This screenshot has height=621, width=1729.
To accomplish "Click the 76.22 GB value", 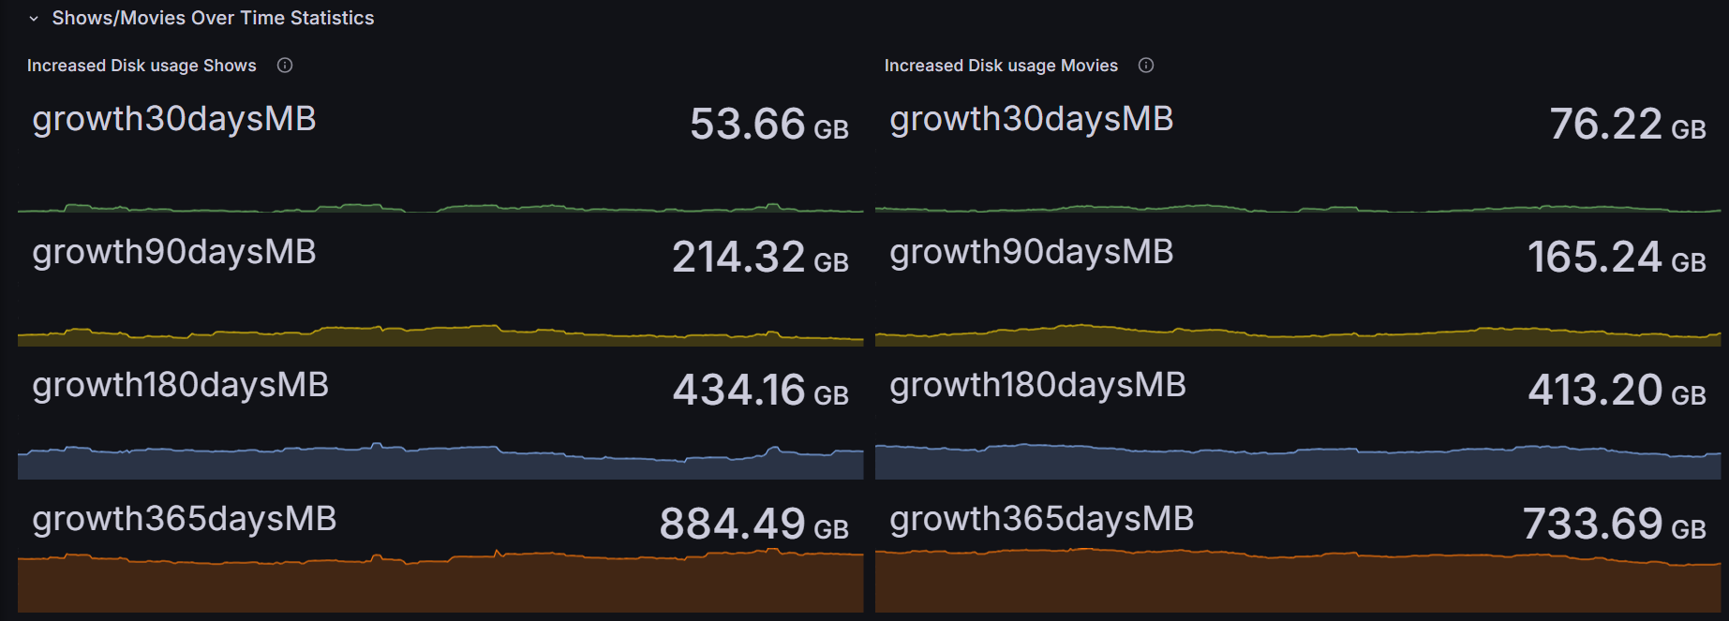I will pos(1628,125).
